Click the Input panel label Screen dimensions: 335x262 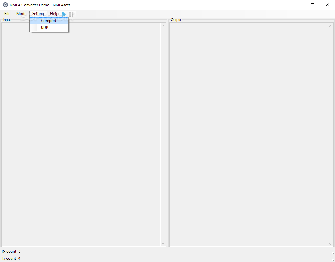tap(7, 20)
